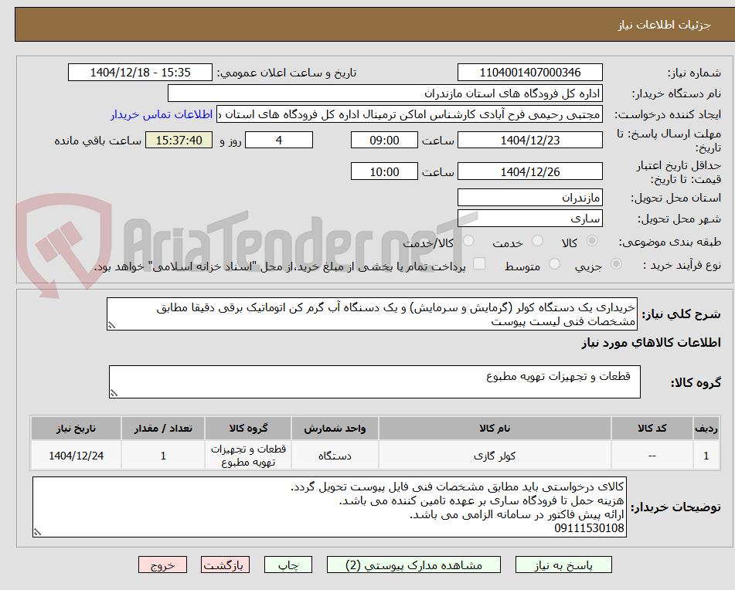The width and height of the screenshot is (735, 590).
Task: Select the خدمت radio button
Action: tap(538, 241)
